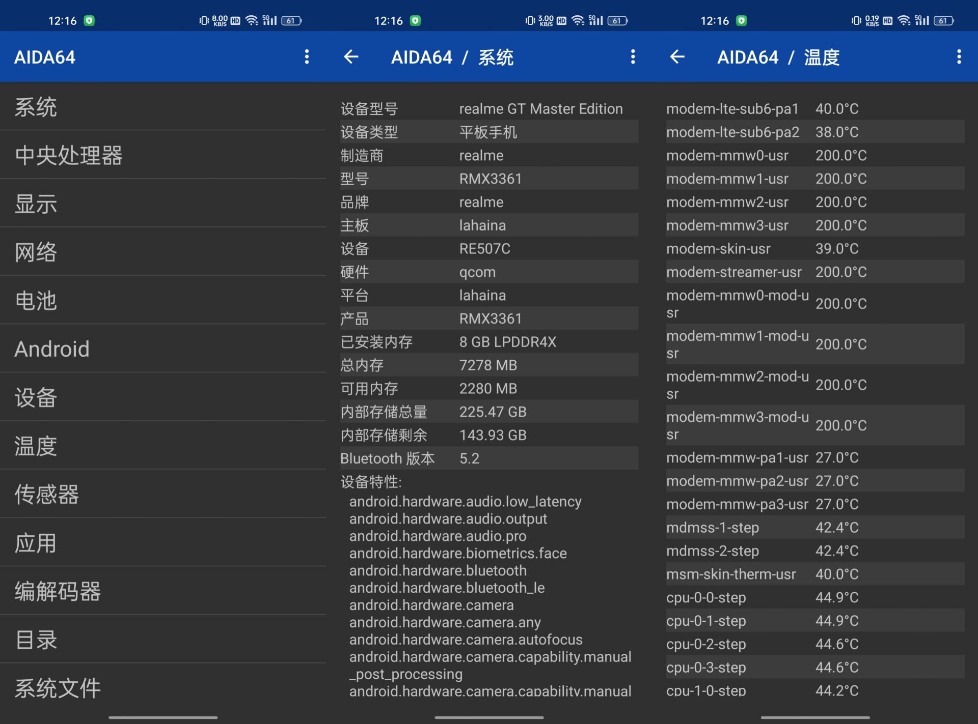Select 硬件 qcom row
The width and height of the screenshot is (978, 724).
(489, 272)
